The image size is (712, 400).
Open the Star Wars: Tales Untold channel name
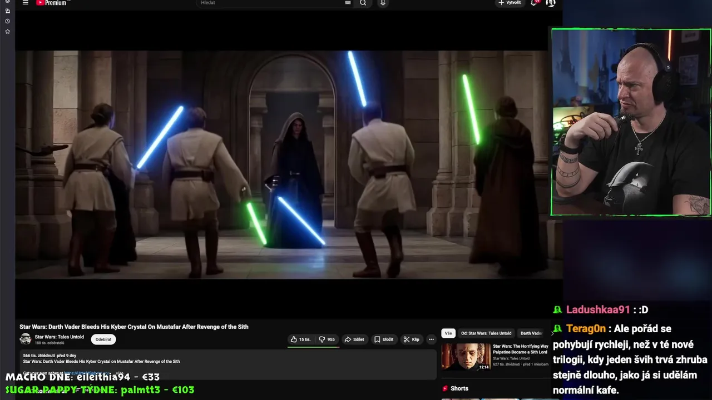pyautogui.click(x=59, y=337)
